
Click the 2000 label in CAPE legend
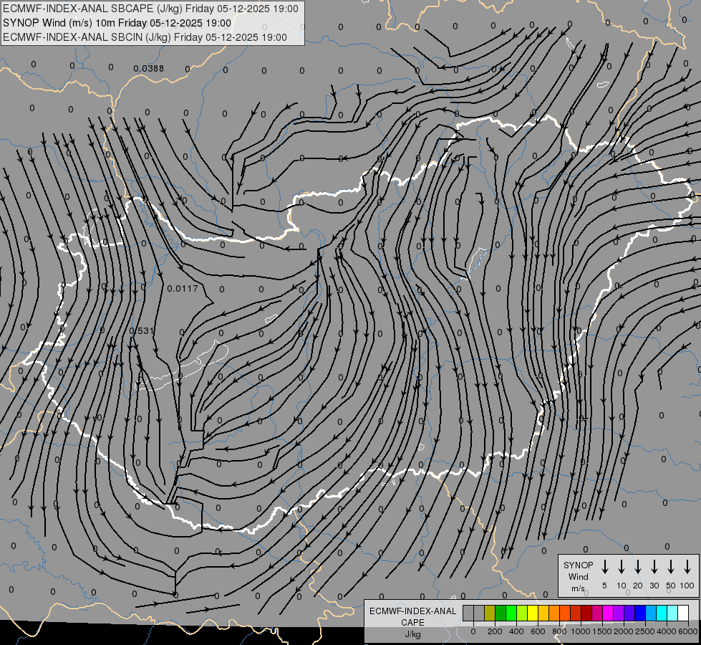(x=624, y=631)
